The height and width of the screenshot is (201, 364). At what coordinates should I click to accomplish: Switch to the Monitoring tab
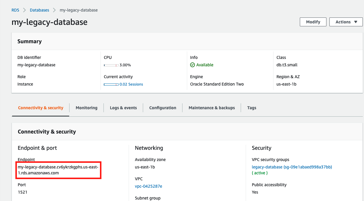pos(86,108)
